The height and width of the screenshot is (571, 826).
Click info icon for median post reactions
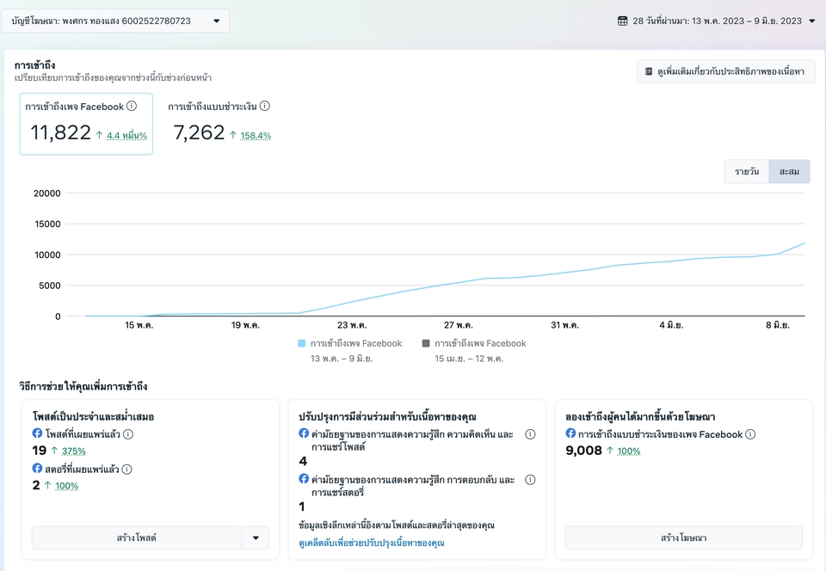click(531, 434)
